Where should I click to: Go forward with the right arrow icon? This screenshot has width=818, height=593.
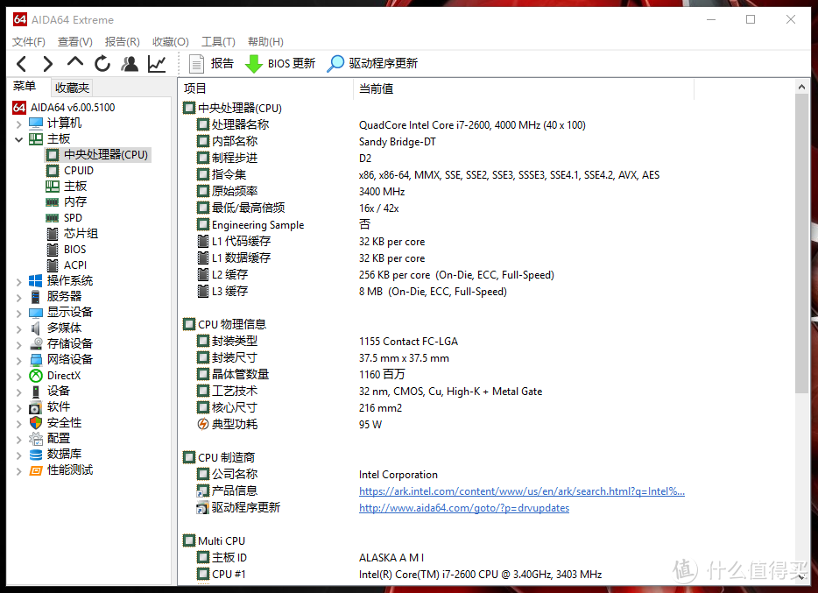[47, 64]
